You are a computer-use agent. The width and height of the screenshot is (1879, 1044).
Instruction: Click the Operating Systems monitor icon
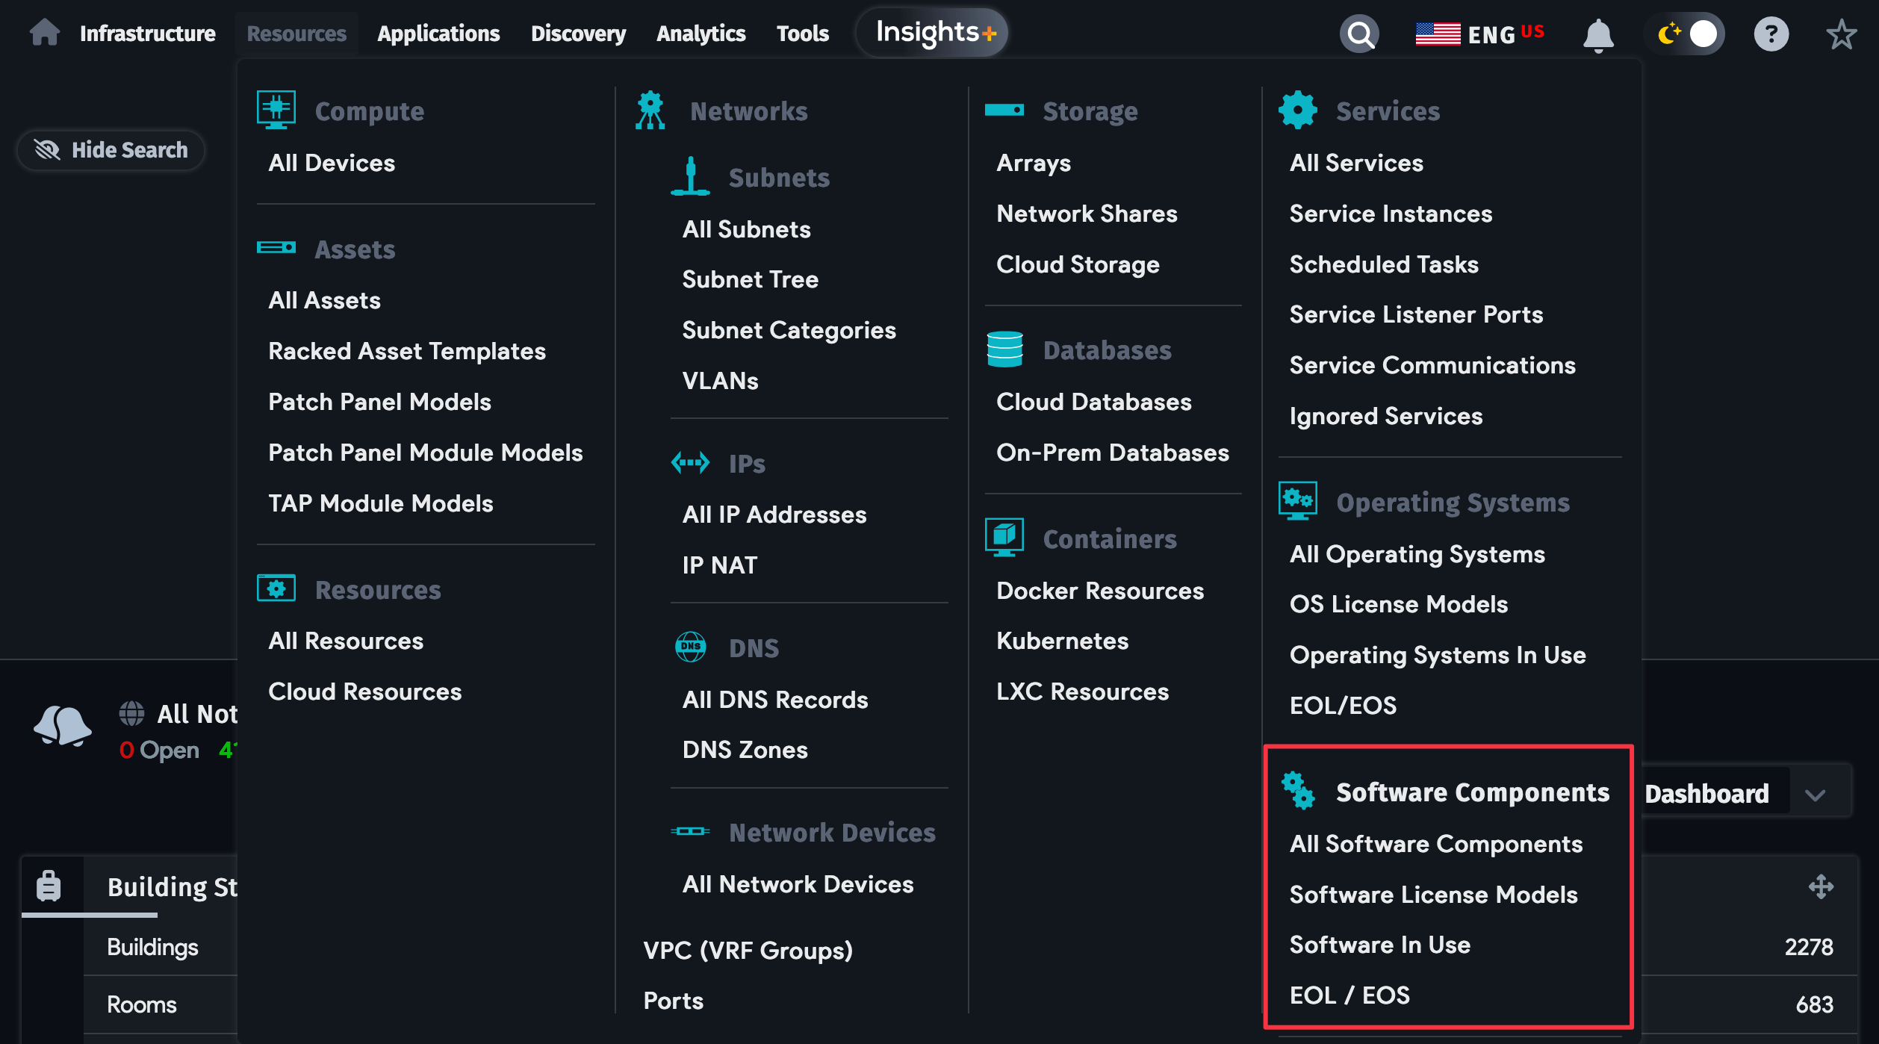(x=1298, y=500)
